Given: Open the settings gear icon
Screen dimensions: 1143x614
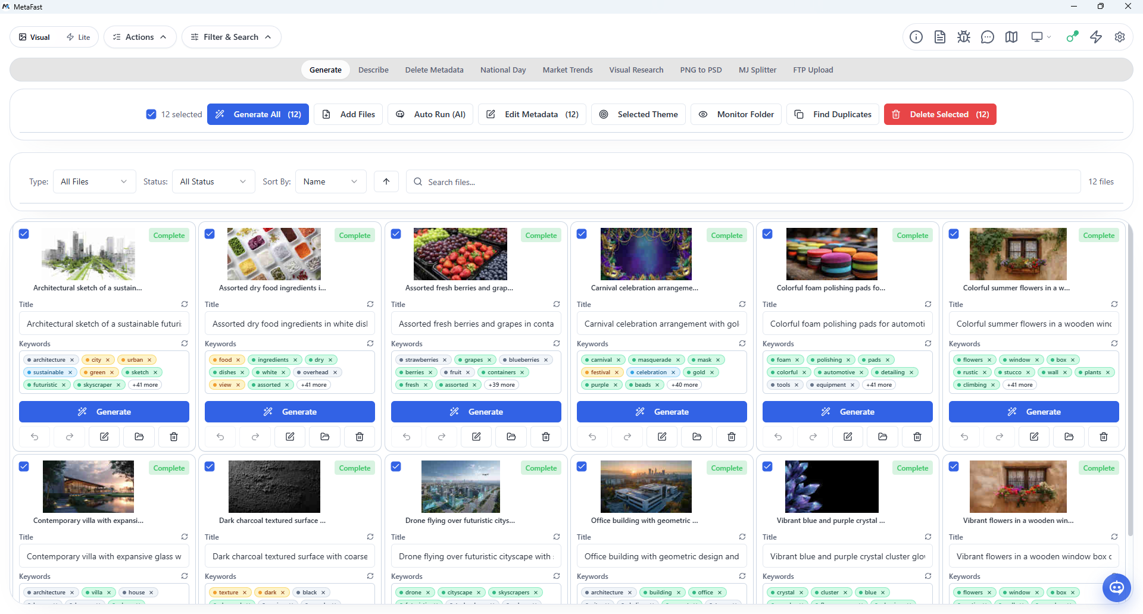Looking at the screenshot, I should click(1120, 37).
